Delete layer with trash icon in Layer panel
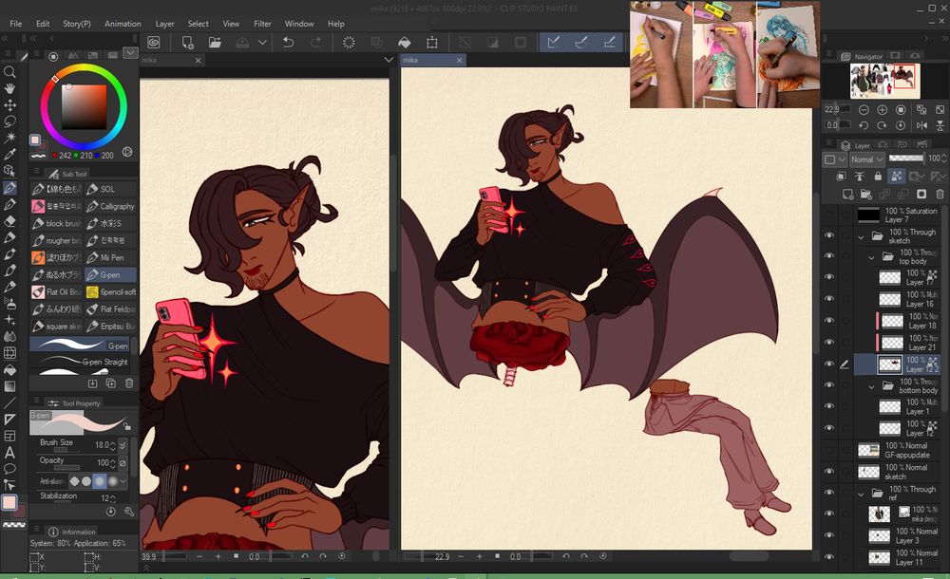Viewport: 950px width, 579px height. (x=940, y=194)
